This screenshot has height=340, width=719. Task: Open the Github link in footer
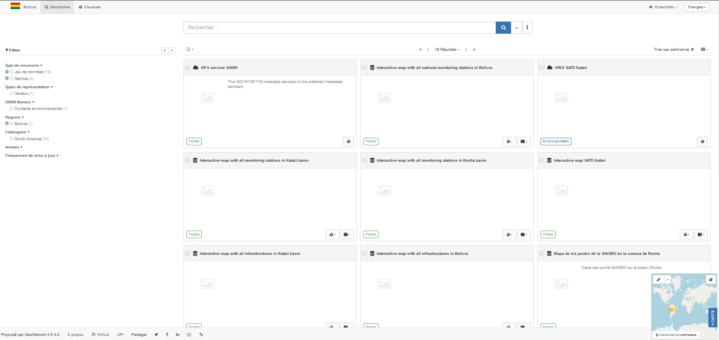click(x=100, y=335)
